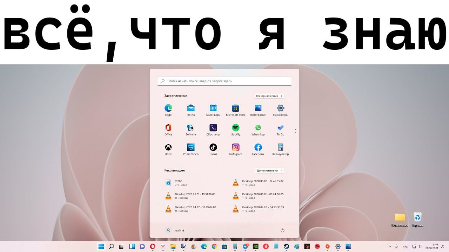
Task: Open Photos app on taskbar
Action: click(x=348, y=246)
